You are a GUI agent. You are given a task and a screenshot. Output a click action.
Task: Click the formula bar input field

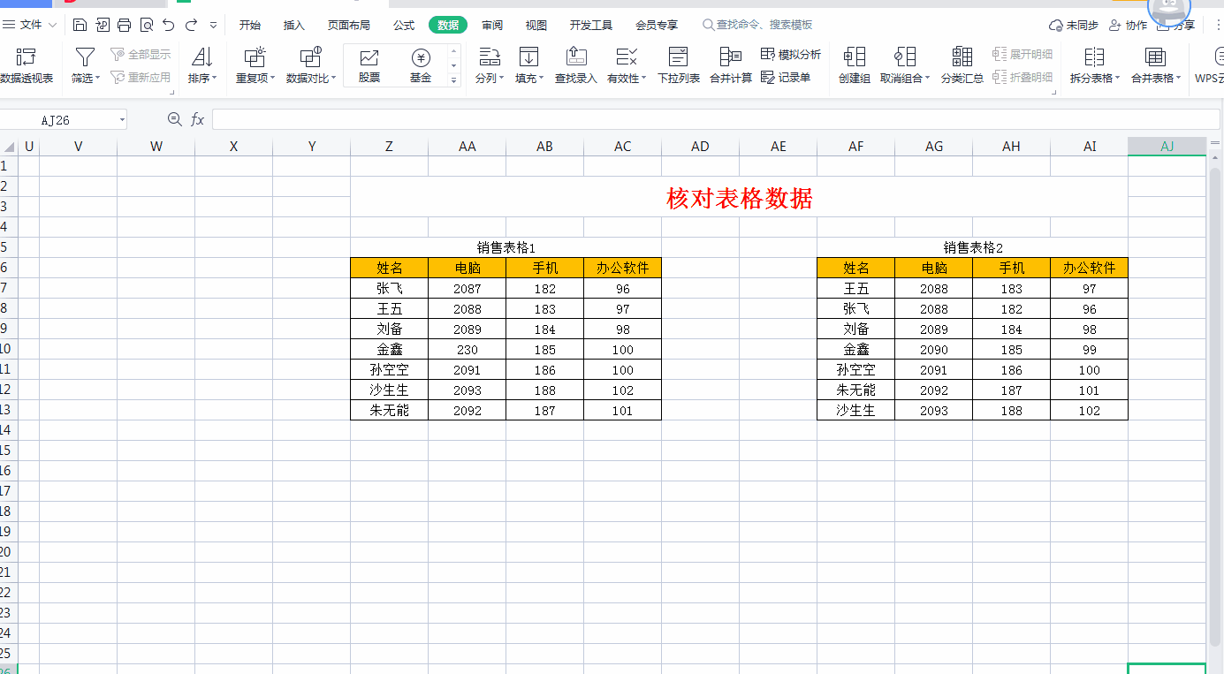(x=707, y=119)
